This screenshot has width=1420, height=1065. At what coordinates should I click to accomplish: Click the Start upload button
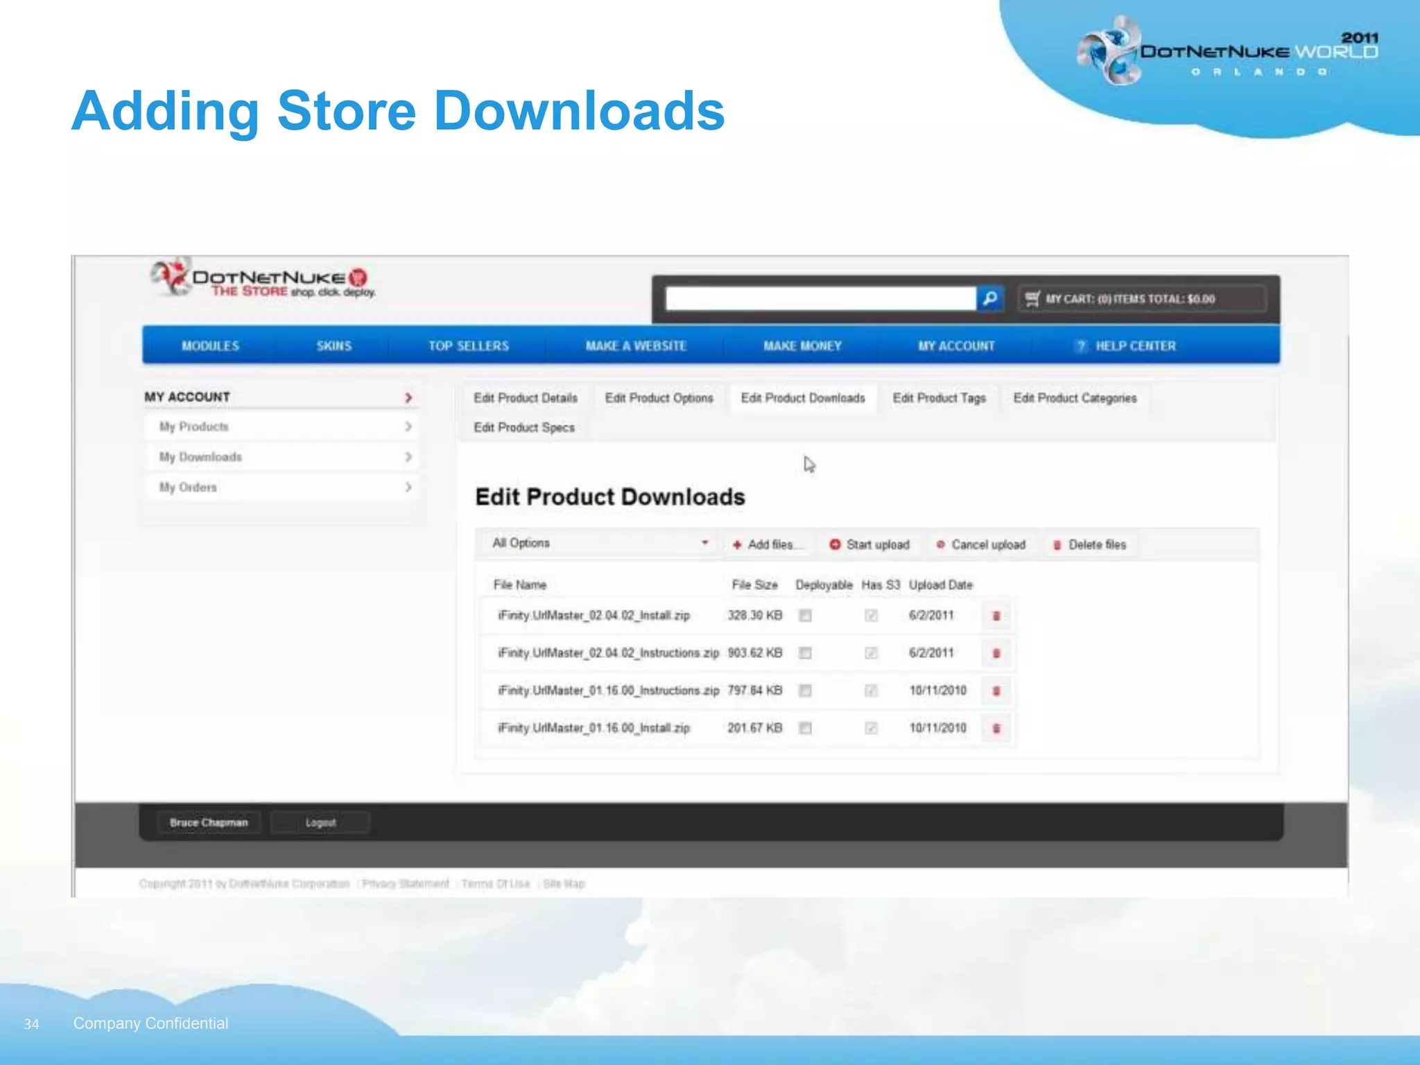point(869,545)
